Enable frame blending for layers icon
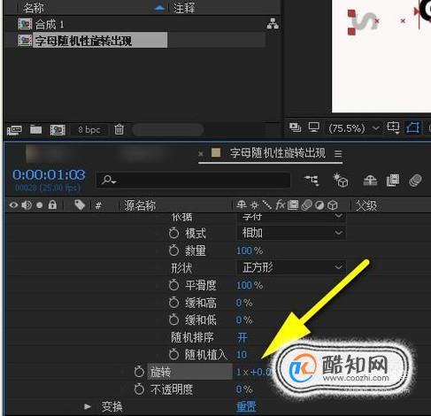Screen dimensions: 431x416 pos(393,181)
